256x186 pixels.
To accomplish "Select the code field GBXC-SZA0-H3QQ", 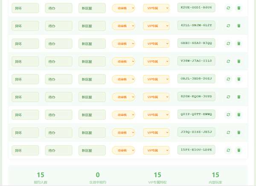I will coord(196,43).
